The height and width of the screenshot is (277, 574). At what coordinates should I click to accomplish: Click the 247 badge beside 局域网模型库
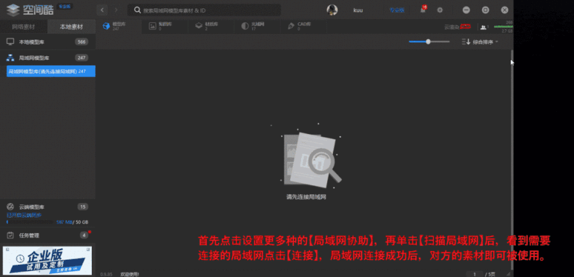click(x=81, y=57)
